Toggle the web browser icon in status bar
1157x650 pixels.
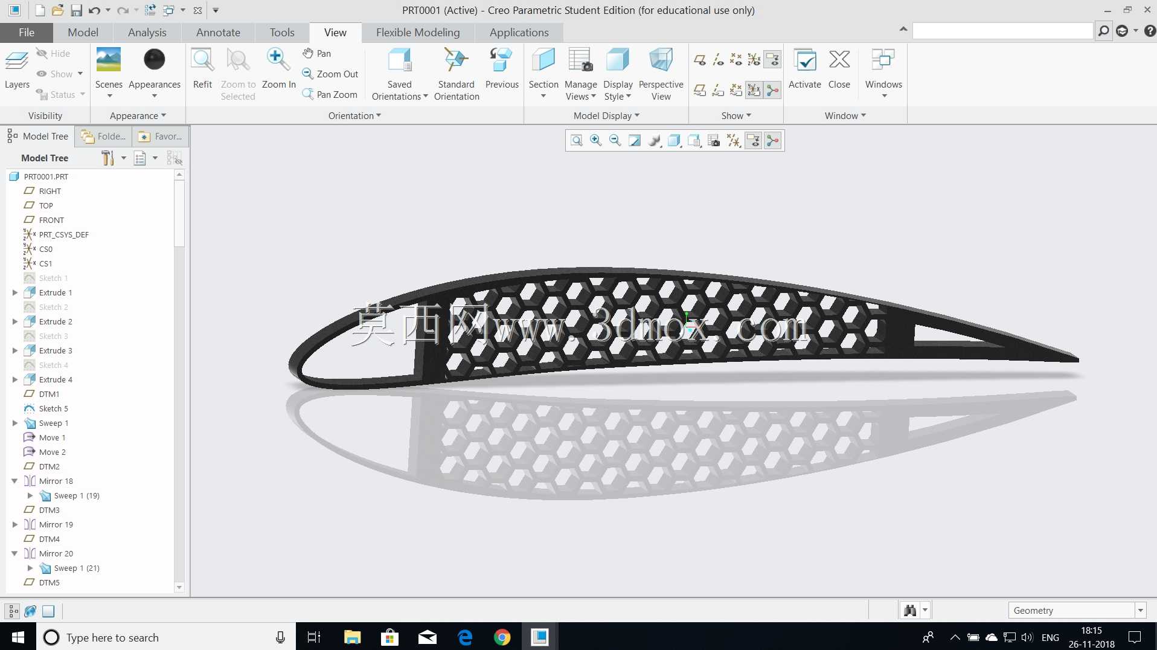point(30,611)
